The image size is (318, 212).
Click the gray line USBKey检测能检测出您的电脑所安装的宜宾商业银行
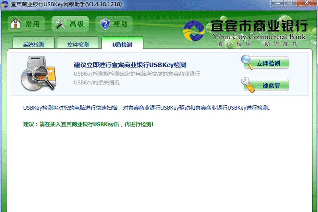[137, 74]
